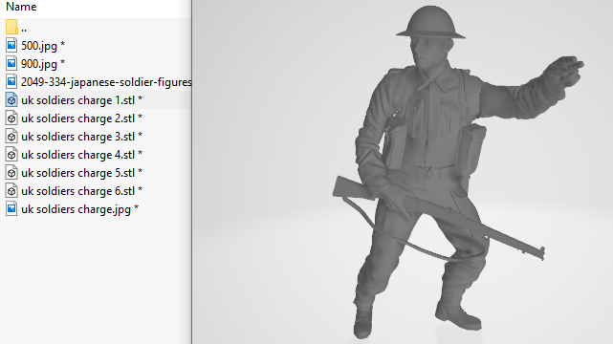Click the STL icon beside uk soldiers charge 2.stl
The image size is (613, 344).
pos(11,118)
